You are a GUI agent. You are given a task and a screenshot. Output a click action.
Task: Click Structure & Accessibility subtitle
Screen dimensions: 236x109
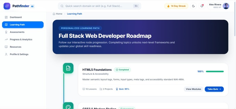click(95, 74)
